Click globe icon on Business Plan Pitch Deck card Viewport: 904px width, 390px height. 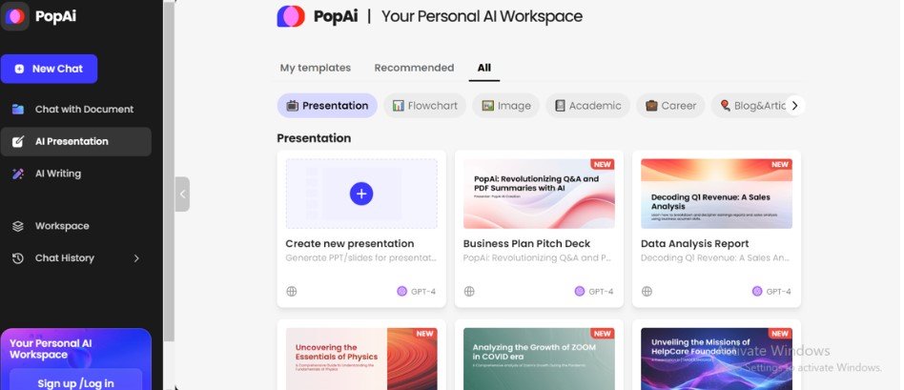(469, 292)
